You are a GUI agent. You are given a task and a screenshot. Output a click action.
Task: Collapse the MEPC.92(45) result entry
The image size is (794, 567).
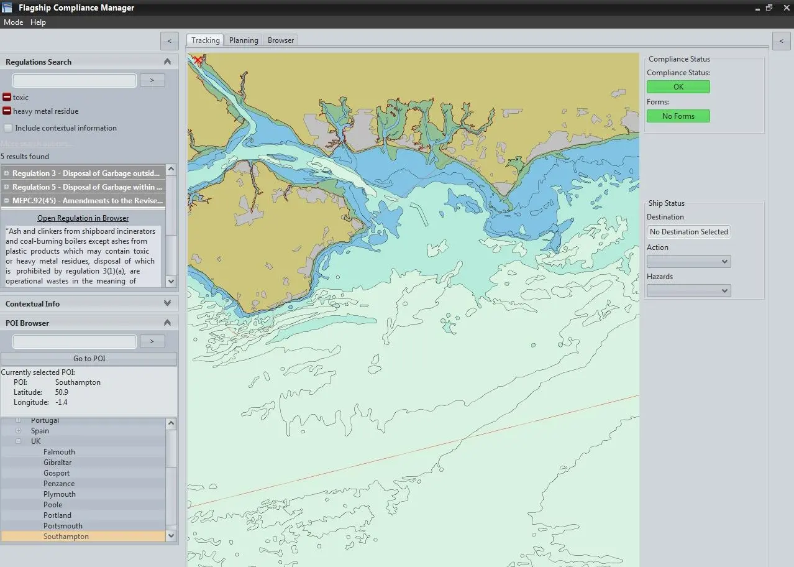coord(6,201)
